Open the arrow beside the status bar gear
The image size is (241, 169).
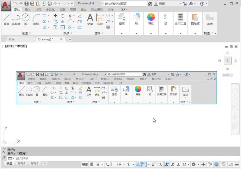coord(199,164)
